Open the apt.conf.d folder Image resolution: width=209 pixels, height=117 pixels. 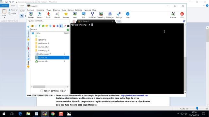pos(42,40)
